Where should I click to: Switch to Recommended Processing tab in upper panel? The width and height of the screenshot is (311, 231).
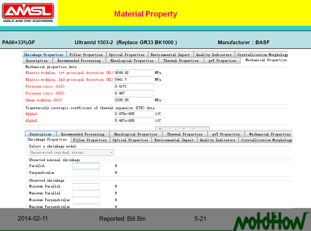[x=79, y=60]
